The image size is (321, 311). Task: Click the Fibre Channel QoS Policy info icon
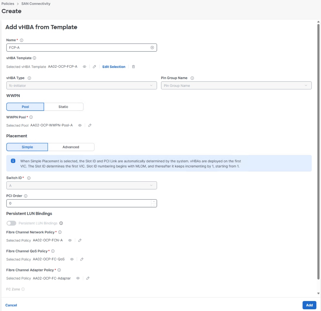tap(53, 251)
